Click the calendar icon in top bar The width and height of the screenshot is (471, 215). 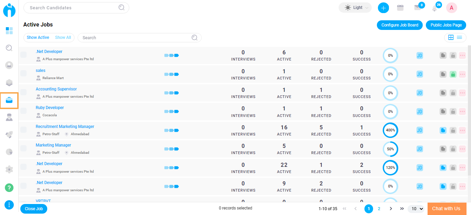(400, 8)
